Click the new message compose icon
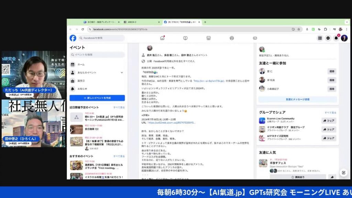Image resolution: width=352 pixels, height=198 pixels. [343, 173]
